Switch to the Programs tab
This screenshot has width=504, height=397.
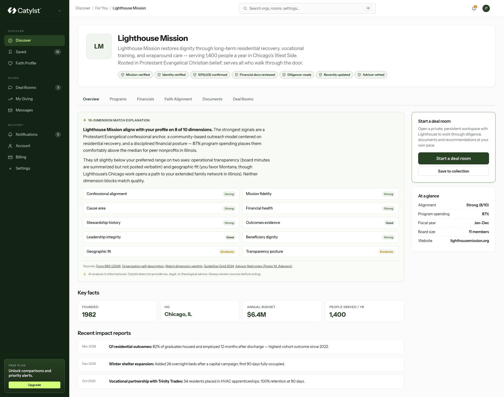118,99
